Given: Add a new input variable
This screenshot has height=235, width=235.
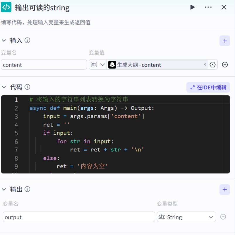Looking at the screenshot, I should pyautogui.click(x=224, y=41).
